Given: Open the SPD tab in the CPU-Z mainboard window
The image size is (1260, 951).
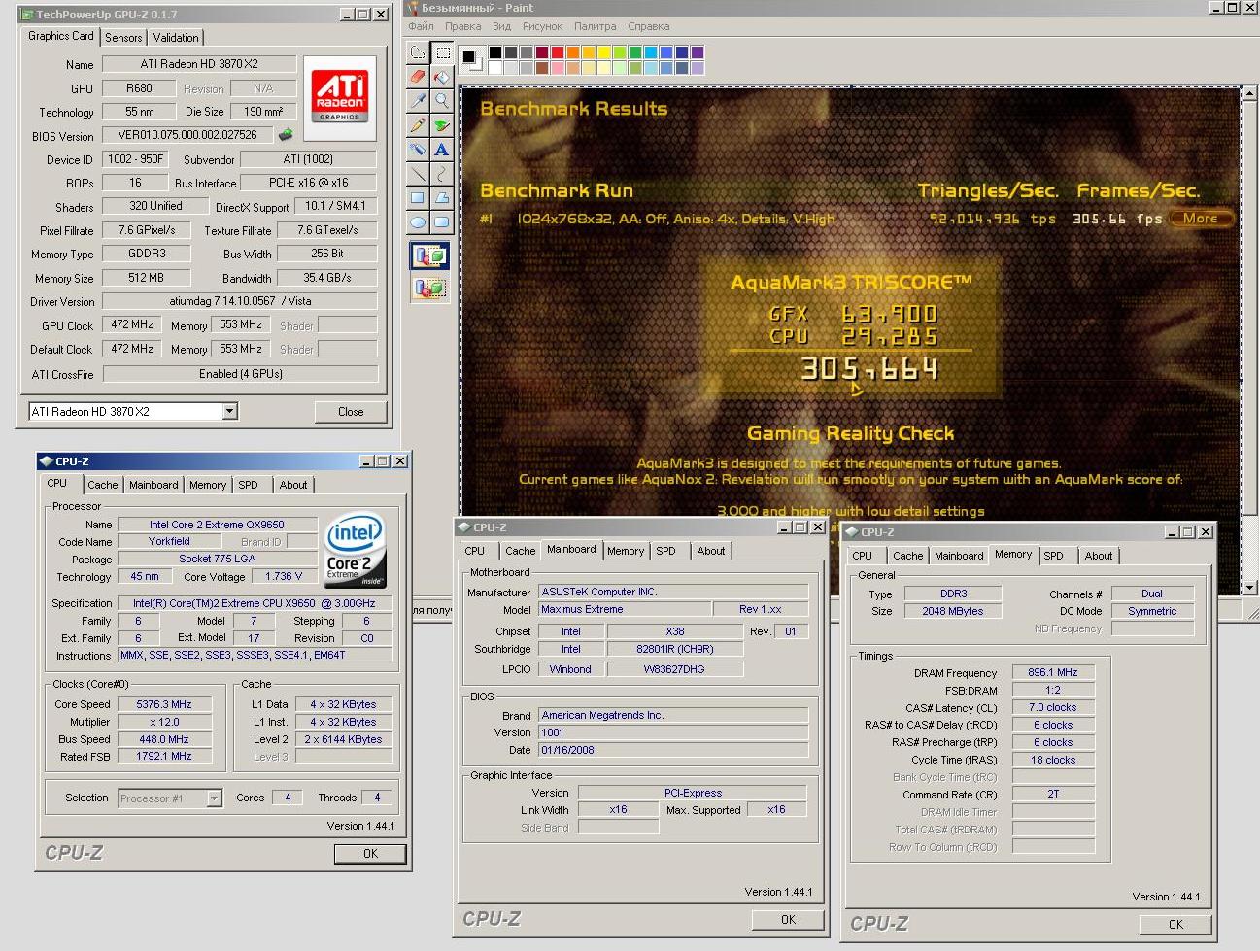Looking at the screenshot, I should coord(665,551).
